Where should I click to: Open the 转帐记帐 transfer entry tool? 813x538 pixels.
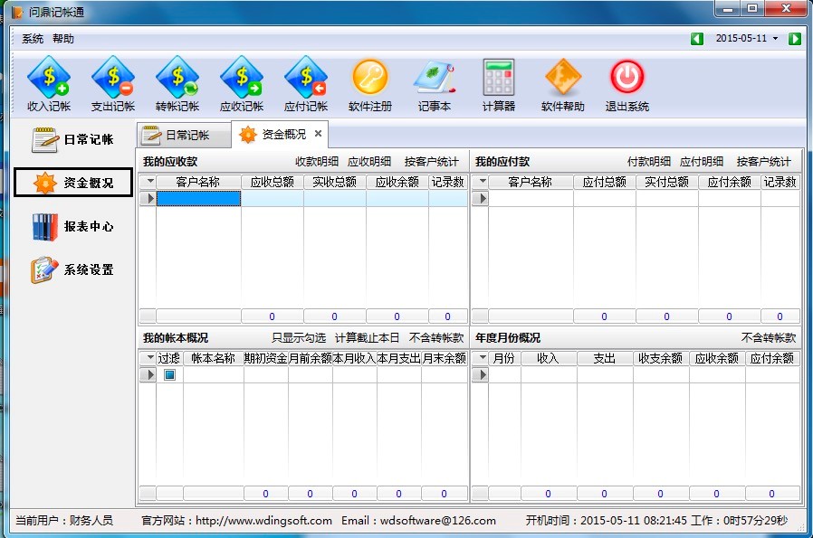point(177,84)
